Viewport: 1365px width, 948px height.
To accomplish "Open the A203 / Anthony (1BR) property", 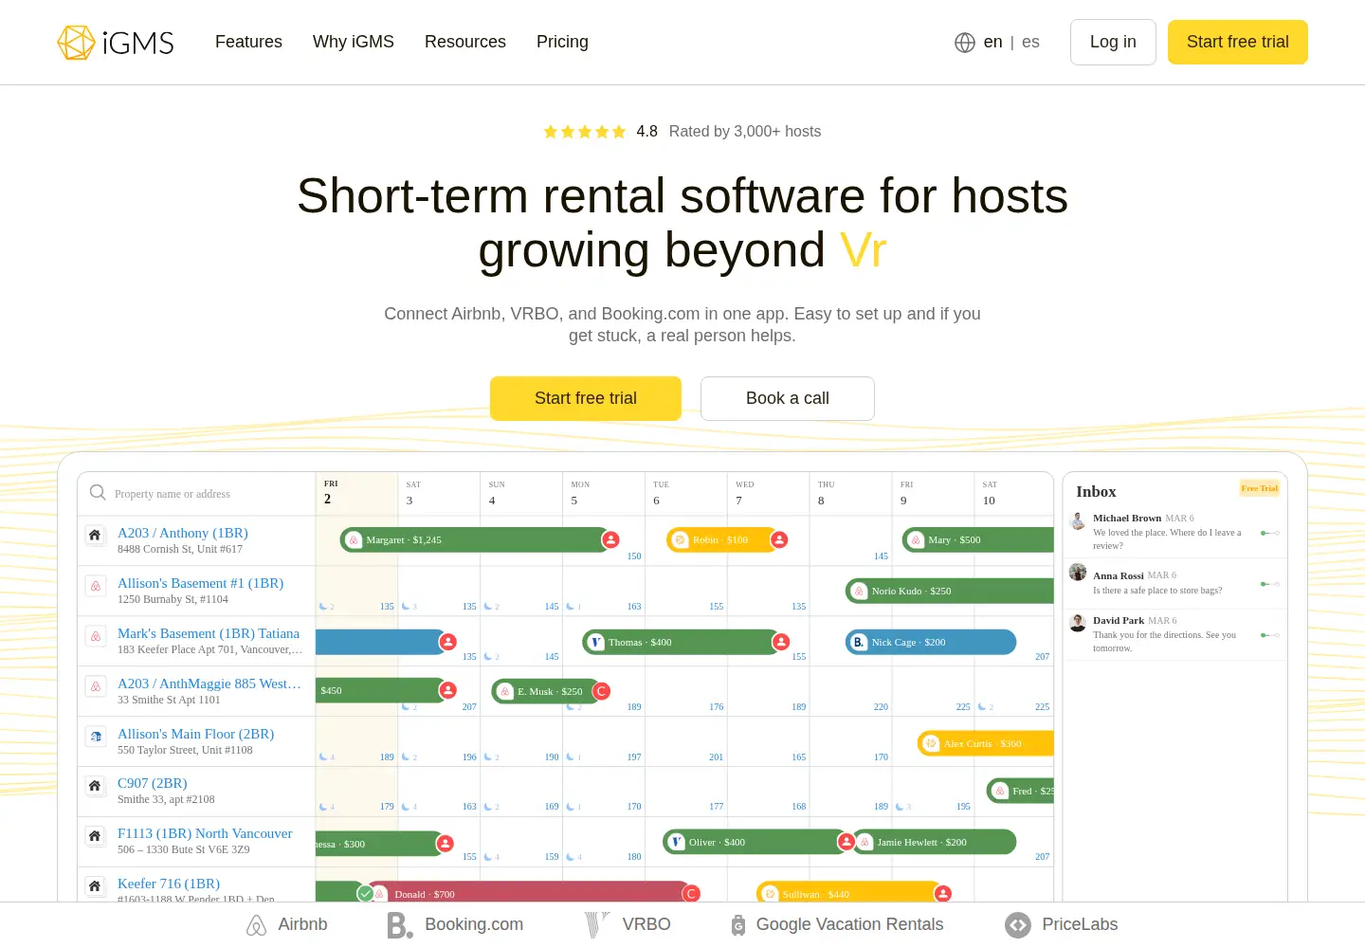I will click(183, 533).
